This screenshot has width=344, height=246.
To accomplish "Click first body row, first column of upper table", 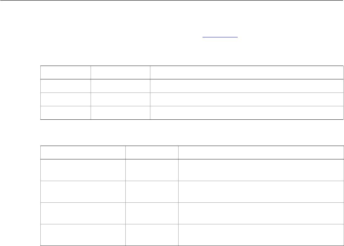I will point(66,86).
